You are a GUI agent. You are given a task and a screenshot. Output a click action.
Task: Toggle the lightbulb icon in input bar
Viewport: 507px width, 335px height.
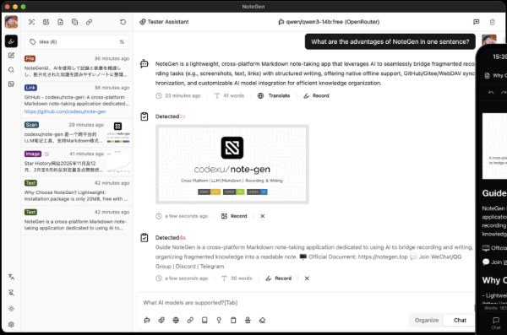coord(219,320)
